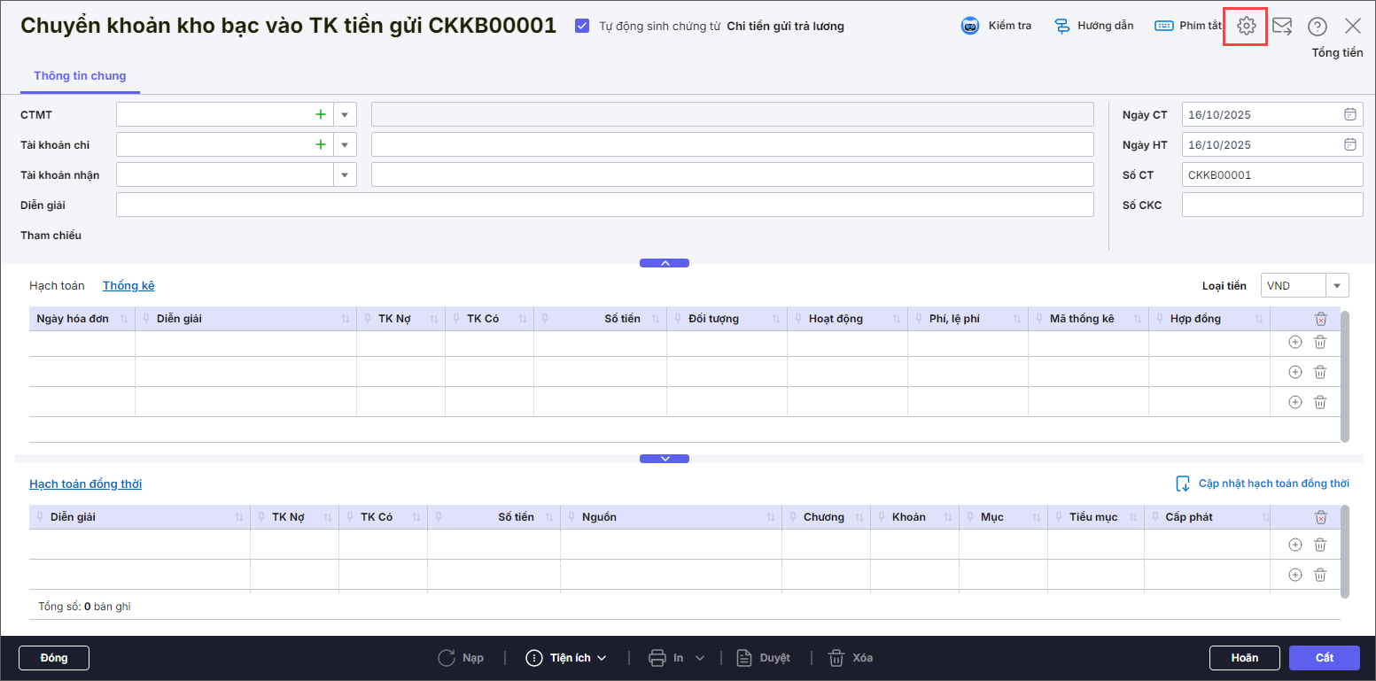This screenshot has height=681, width=1376.
Task: Open the help question mark icon
Action: pos(1318,26)
